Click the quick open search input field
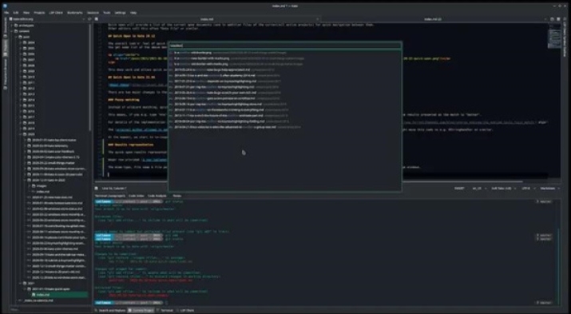The width and height of the screenshot is (571, 314). [285, 46]
